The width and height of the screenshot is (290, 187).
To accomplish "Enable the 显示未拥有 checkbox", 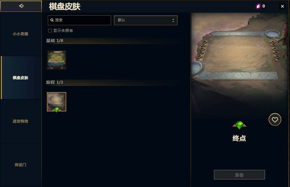I will 50,31.
